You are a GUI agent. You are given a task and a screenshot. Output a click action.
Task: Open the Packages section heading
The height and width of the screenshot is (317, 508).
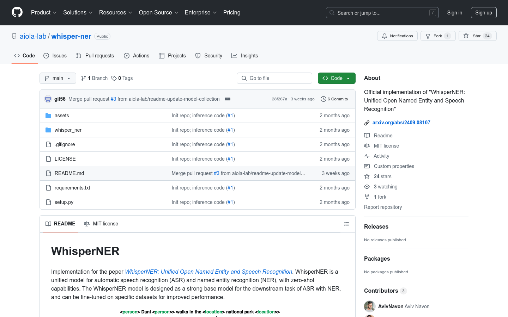377,259
